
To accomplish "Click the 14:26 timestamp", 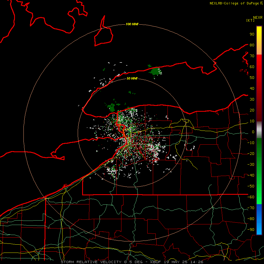I will [x=197, y=262].
